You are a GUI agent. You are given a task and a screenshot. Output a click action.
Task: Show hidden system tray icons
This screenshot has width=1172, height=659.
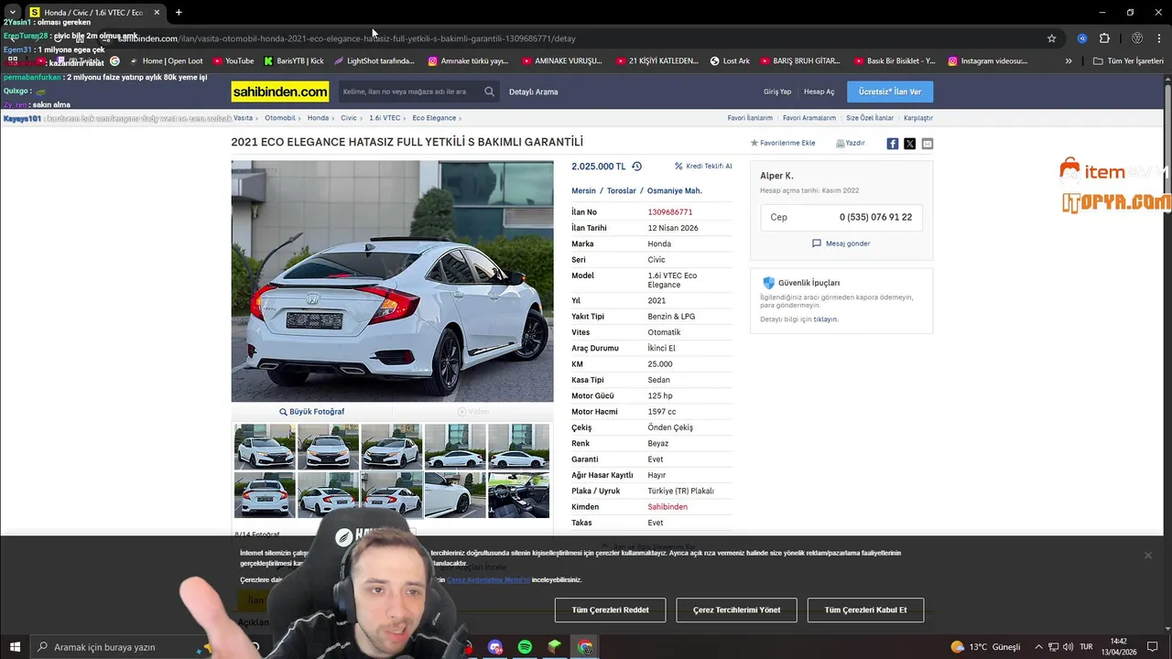point(1038,647)
